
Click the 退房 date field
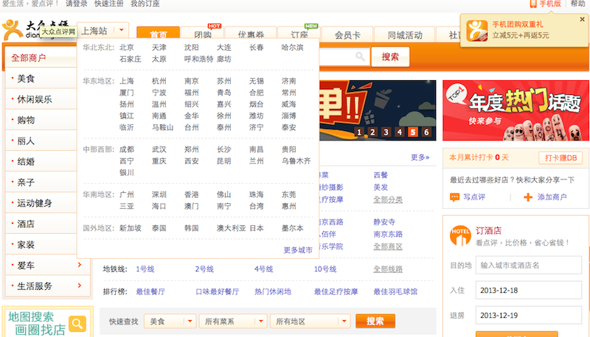click(529, 315)
